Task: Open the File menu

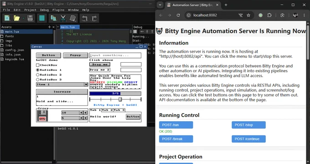Action: (x=6, y=10)
